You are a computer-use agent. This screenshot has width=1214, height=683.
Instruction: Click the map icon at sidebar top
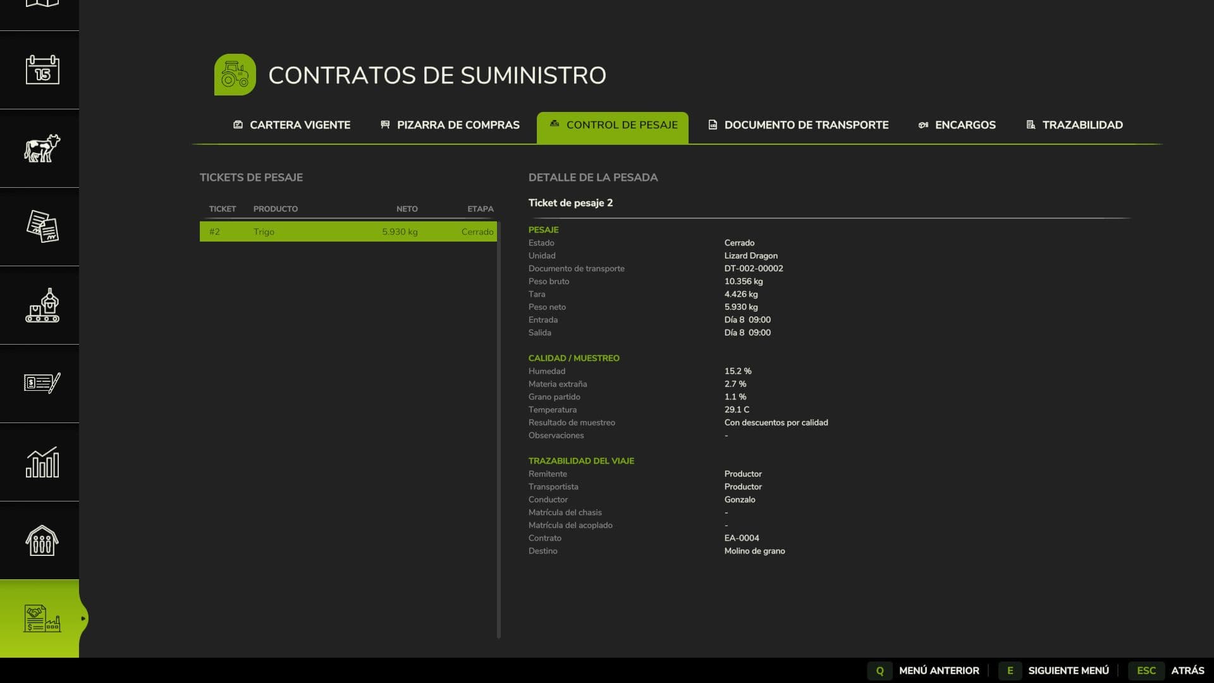click(x=42, y=4)
